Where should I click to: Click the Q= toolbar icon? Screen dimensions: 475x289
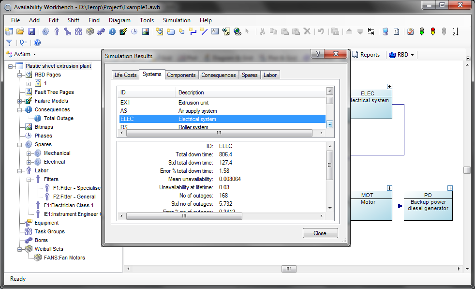(23, 43)
